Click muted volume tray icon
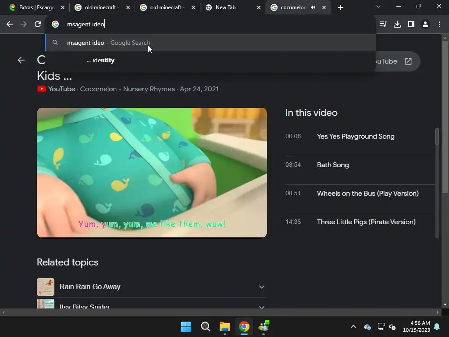 point(392,326)
